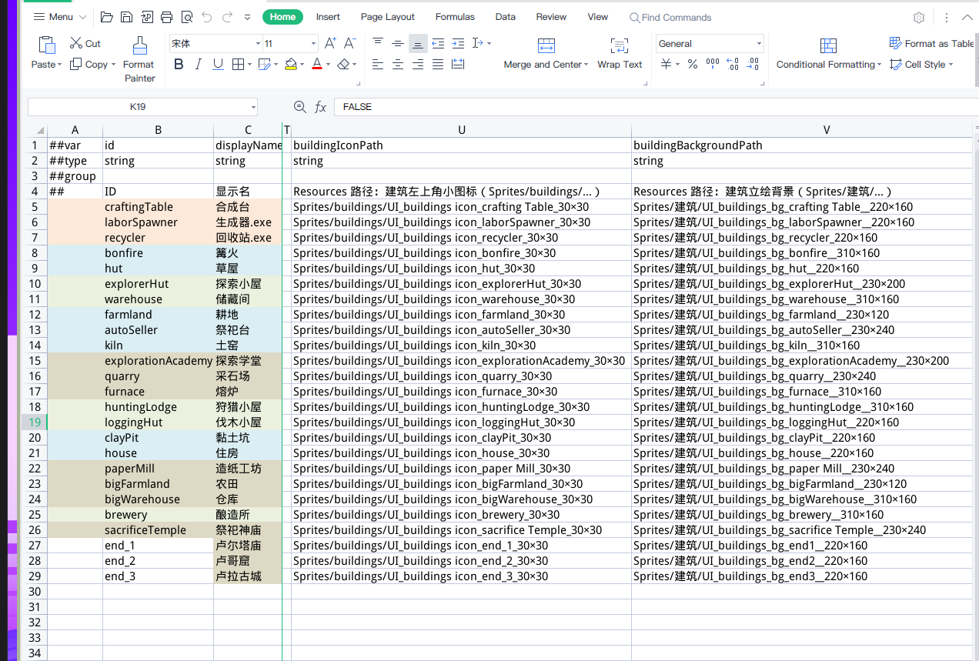Expand the borders dropdown arrow
This screenshot has height=661, width=979.
249,65
